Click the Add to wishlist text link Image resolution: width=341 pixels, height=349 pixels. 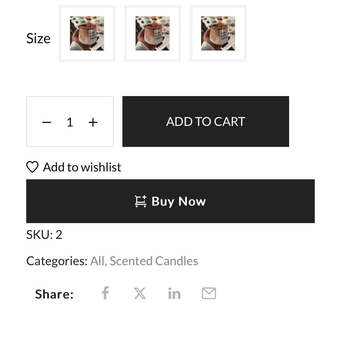click(82, 167)
